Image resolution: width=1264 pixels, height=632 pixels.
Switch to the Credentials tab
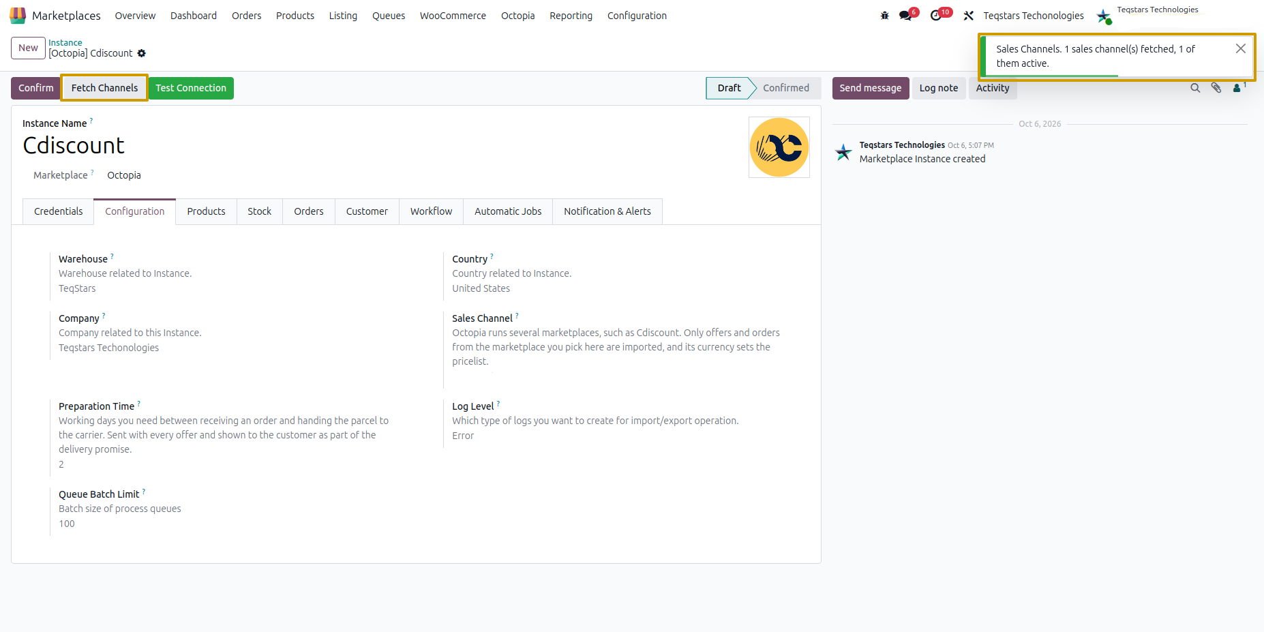[x=59, y=211]
